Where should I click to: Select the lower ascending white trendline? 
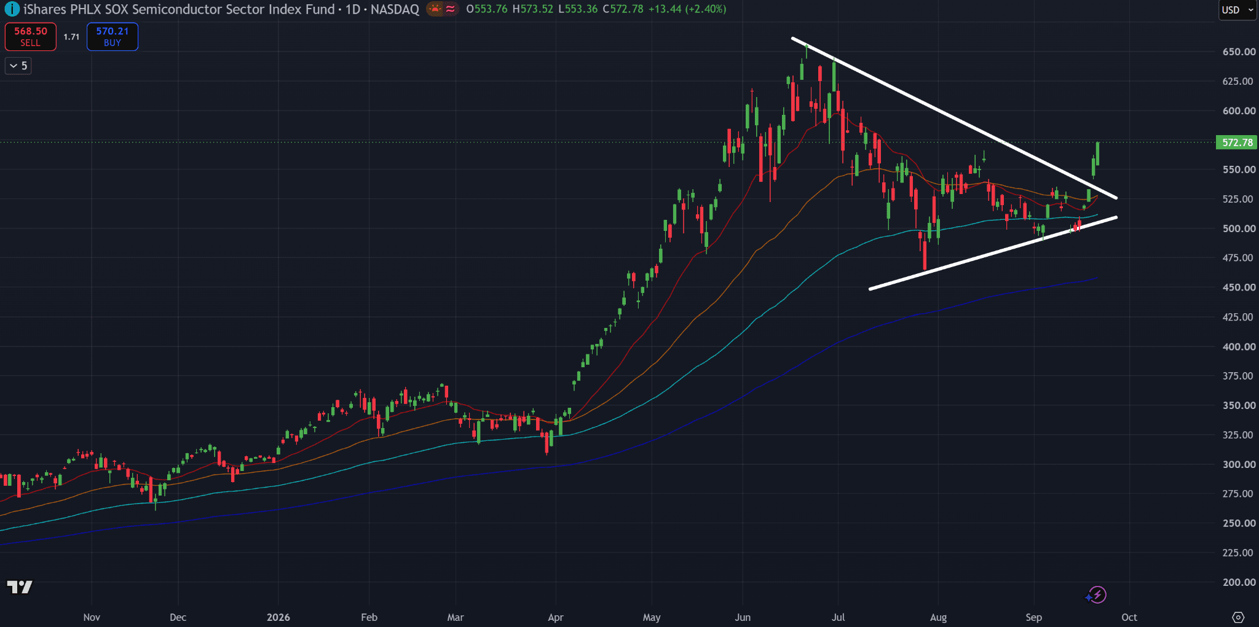click(x=993, y=253)
